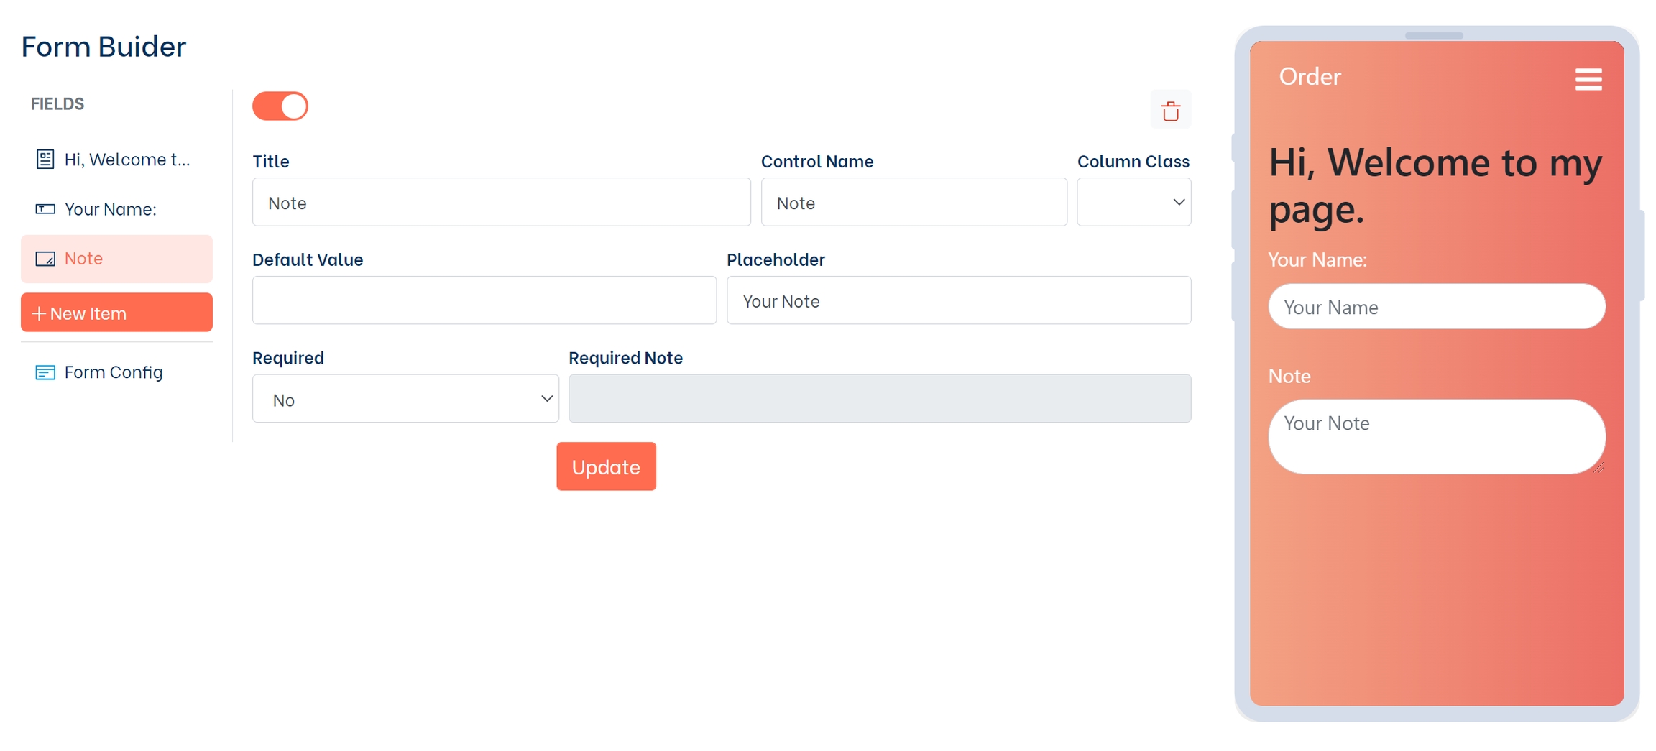Click the trash delete icon
The image size is (1656, 751).
pyautogui.click(x=1170, y=111)
